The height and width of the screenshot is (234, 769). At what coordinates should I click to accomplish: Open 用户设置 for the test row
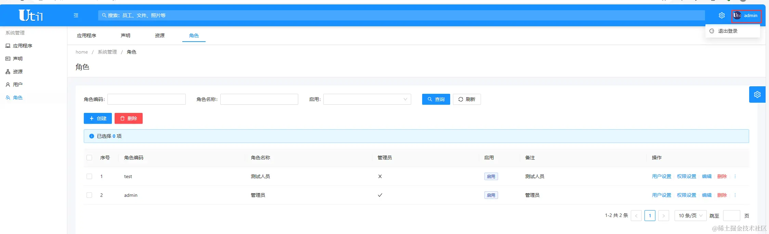pyautogui.click(x=662, y=176)
